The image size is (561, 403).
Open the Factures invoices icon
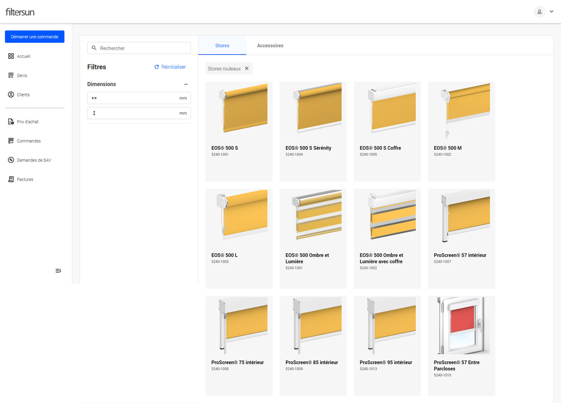tap(11, 179)
